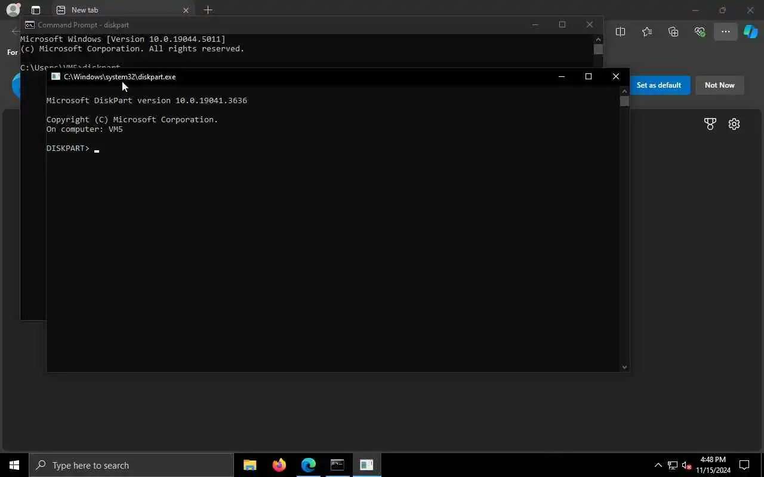Click the diskpart window scrollbar thumb
The height and width of the screenshot is (477, 764).
(624, 101)
